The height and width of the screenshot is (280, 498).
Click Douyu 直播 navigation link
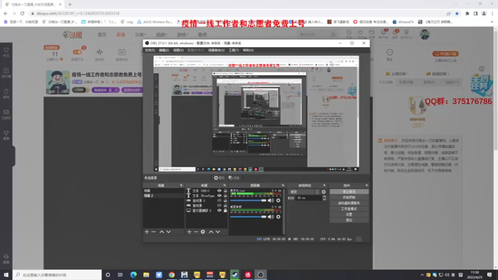click(121, 35)
